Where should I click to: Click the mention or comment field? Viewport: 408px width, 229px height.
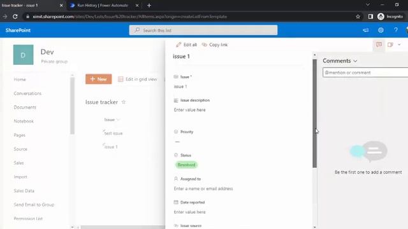pos(365,73)
